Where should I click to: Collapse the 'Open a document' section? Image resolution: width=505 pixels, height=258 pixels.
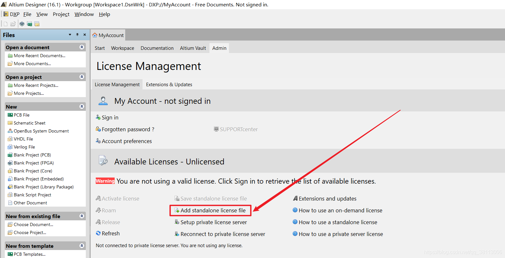coord(82,47)
